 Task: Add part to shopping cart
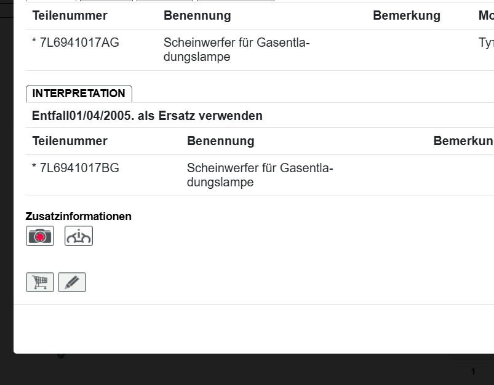pyautogui.click(x=40, y=282)
